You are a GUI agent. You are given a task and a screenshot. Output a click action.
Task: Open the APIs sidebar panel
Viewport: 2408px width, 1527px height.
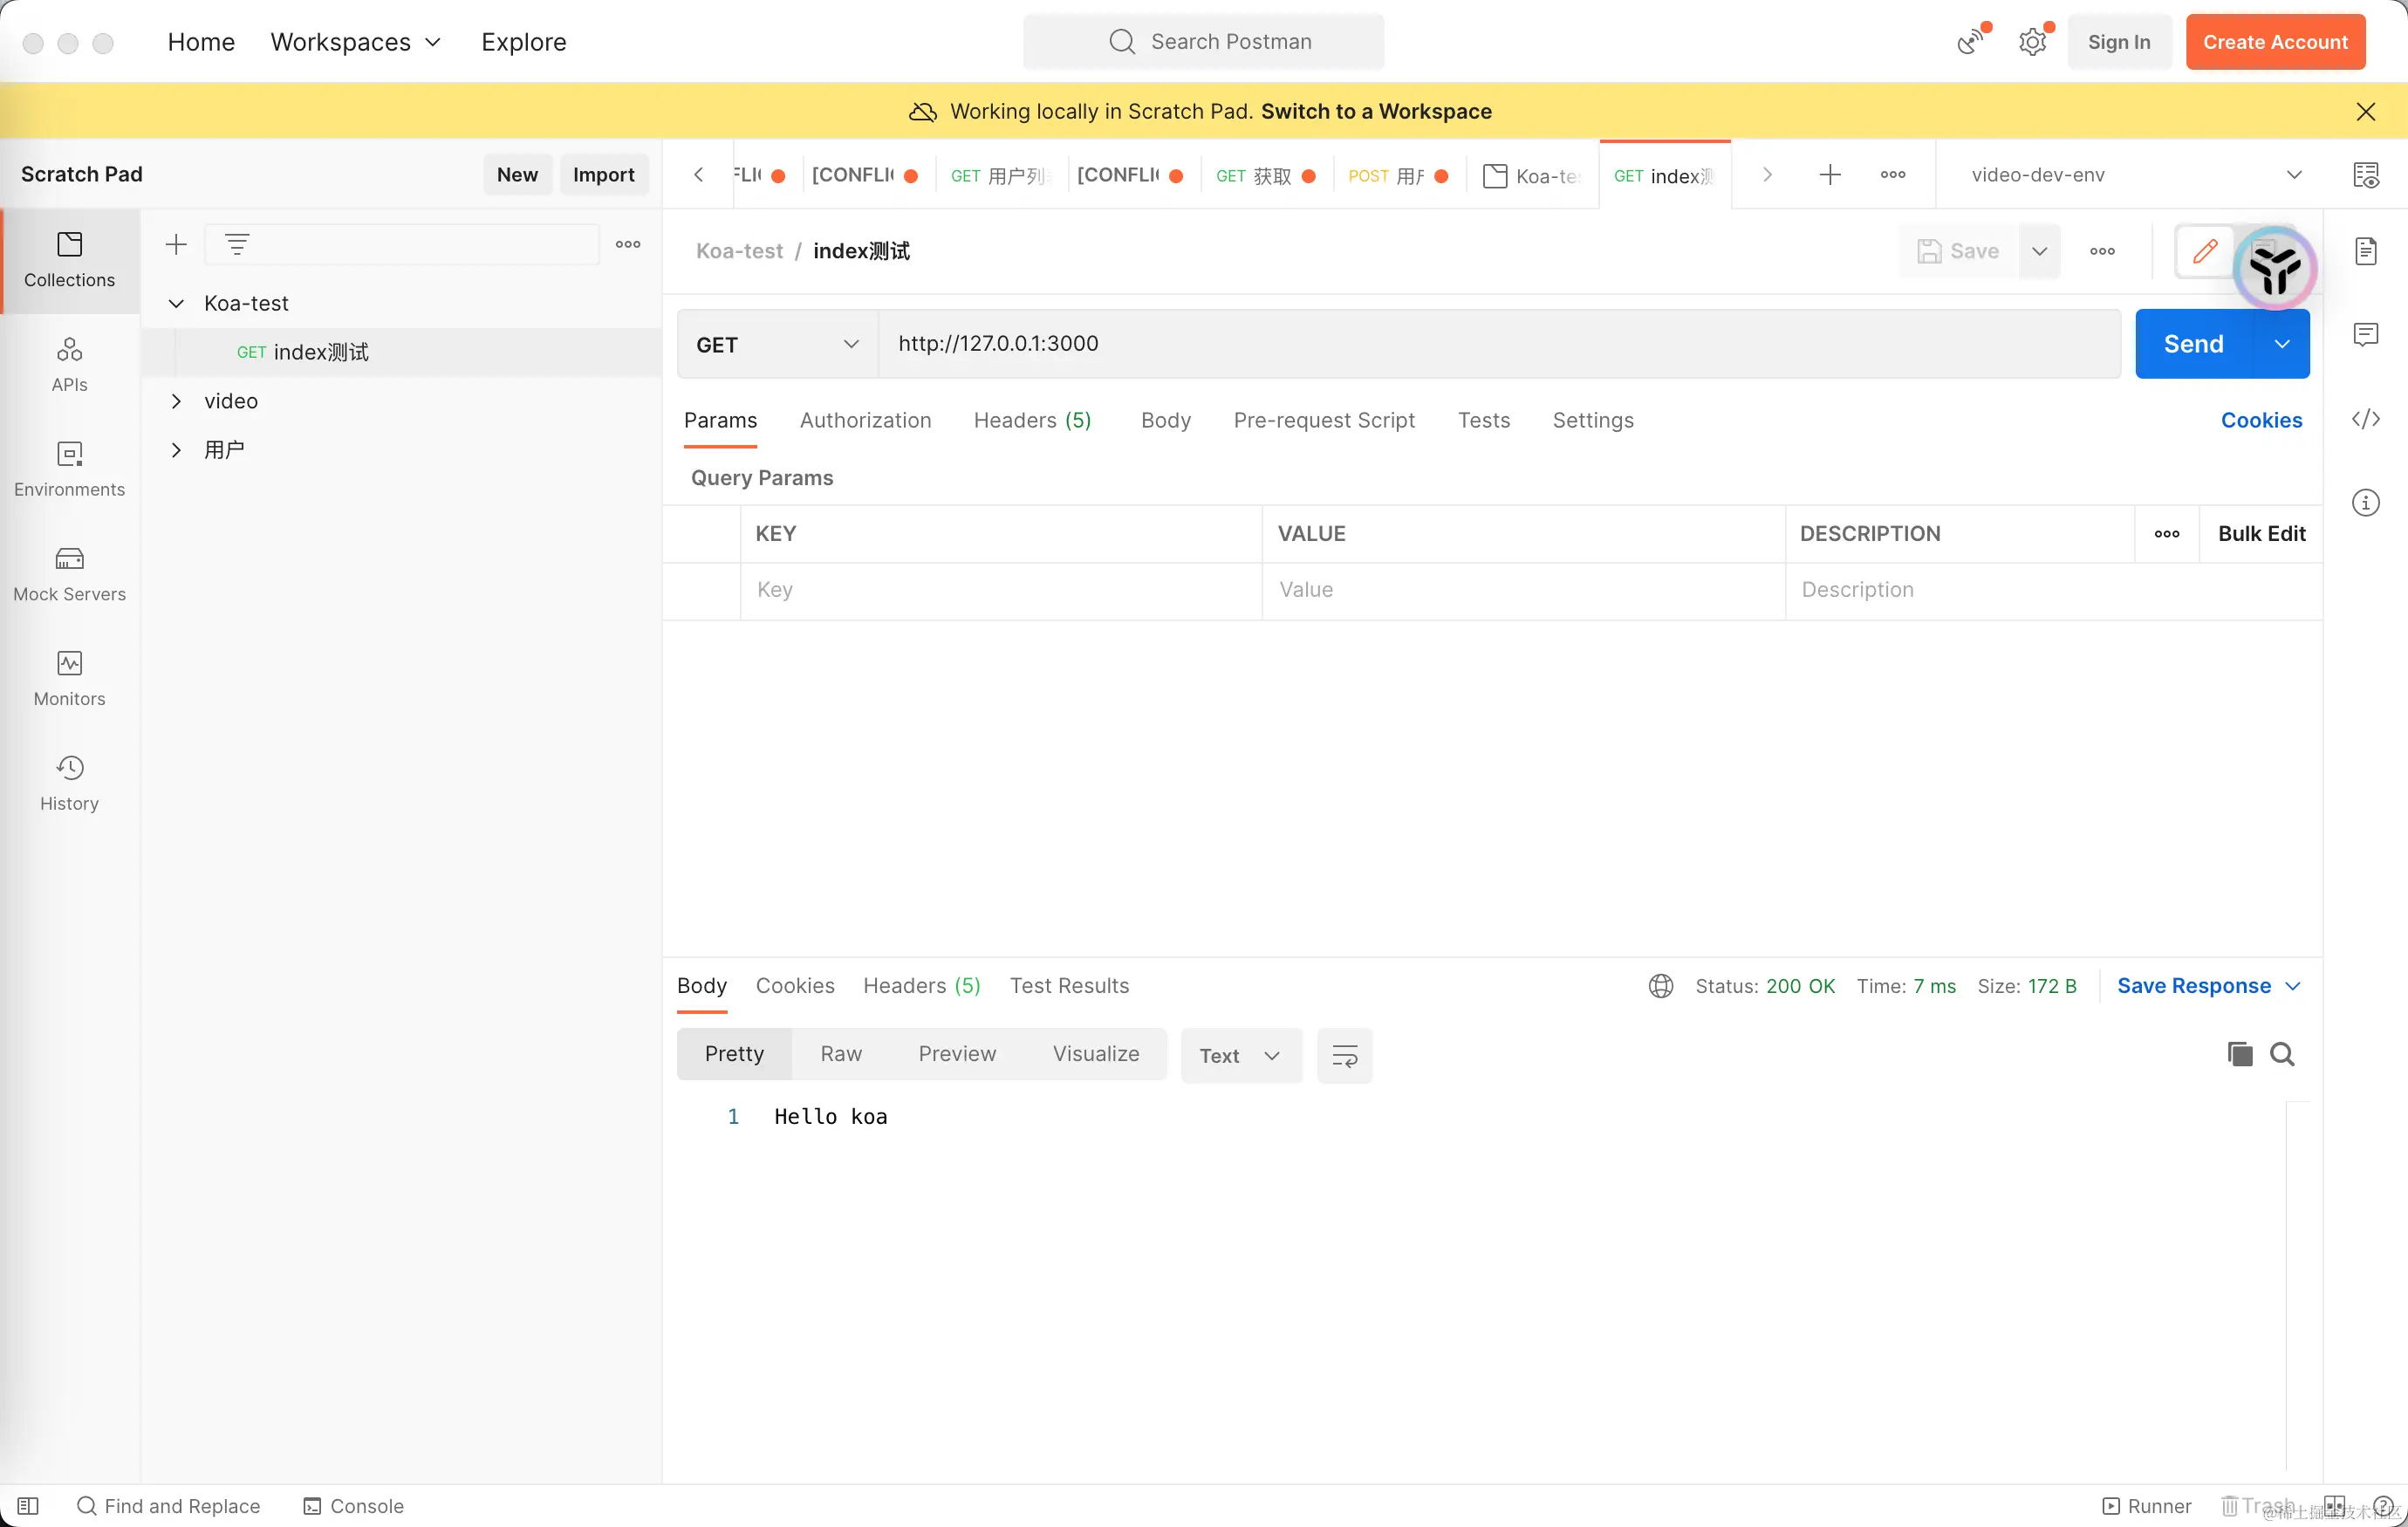point(69,365)
